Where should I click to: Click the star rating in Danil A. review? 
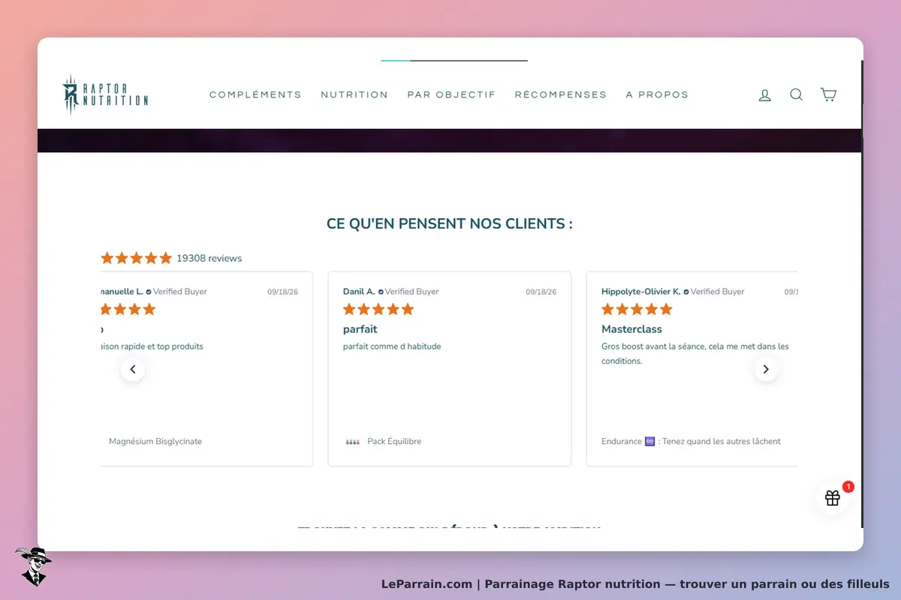[378, 309]
